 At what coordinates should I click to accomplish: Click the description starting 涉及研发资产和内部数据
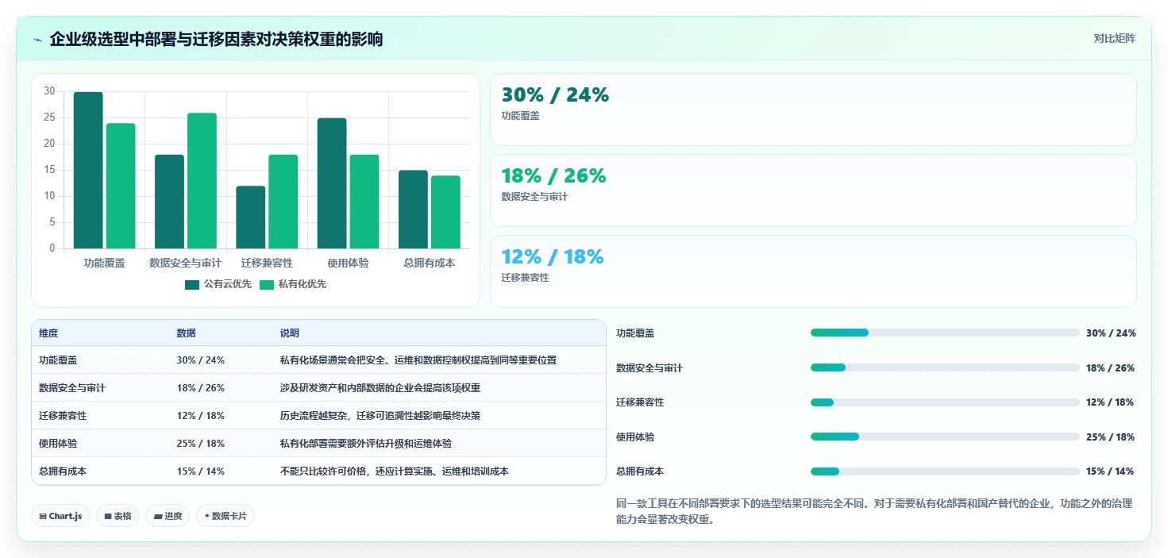point(380,388)
